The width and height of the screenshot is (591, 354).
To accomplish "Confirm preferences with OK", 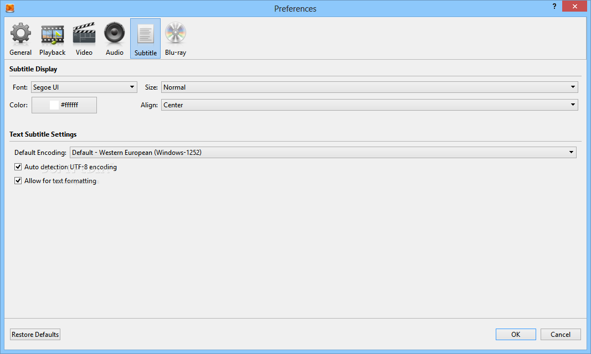I will [516, 335].
